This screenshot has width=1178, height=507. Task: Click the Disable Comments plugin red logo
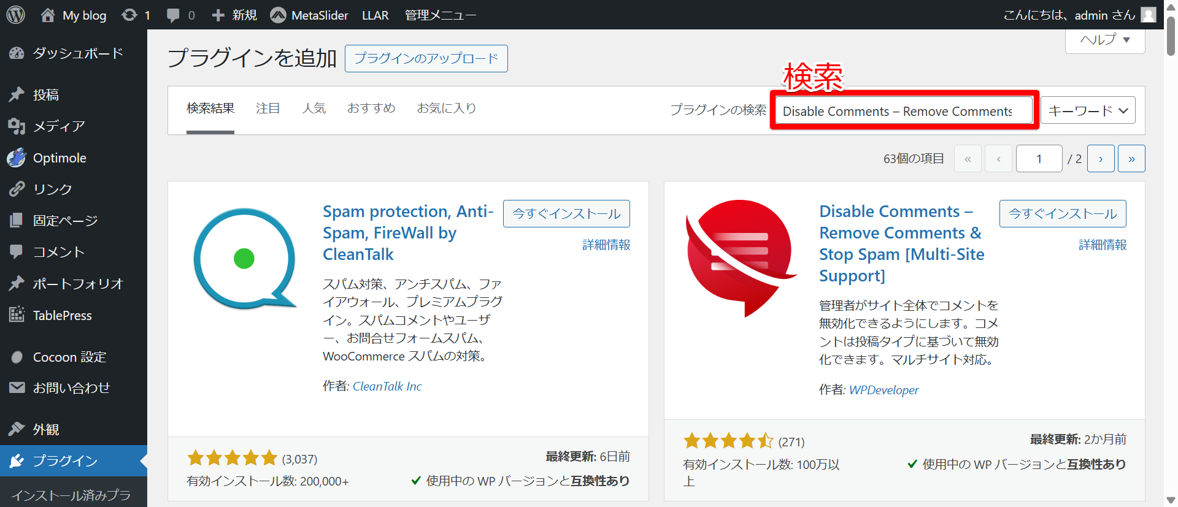741,258
